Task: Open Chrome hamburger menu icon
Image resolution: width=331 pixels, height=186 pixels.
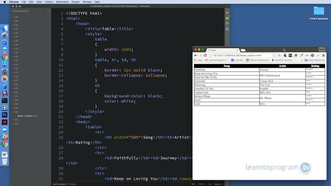Action: click(x=323, y=55)
